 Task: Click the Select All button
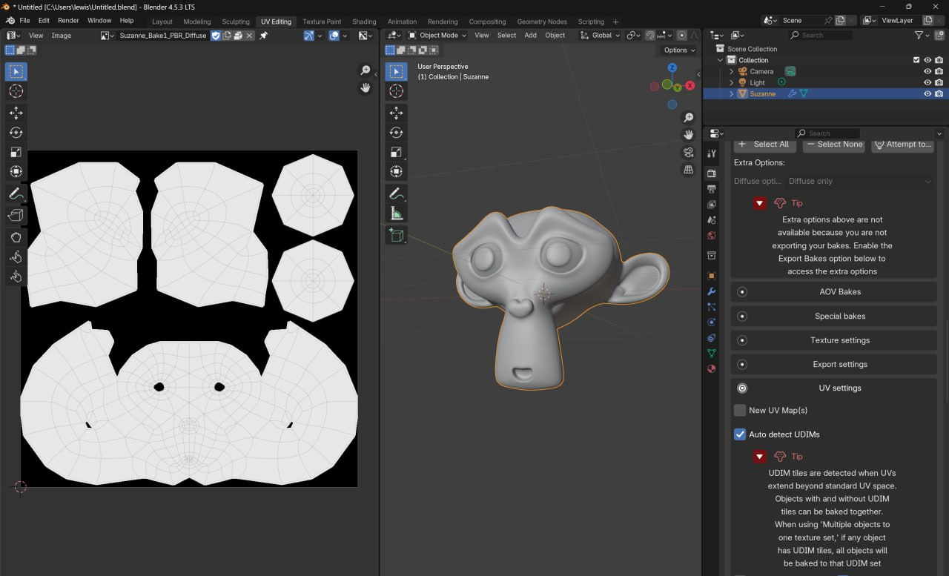[x=764, y=145]
